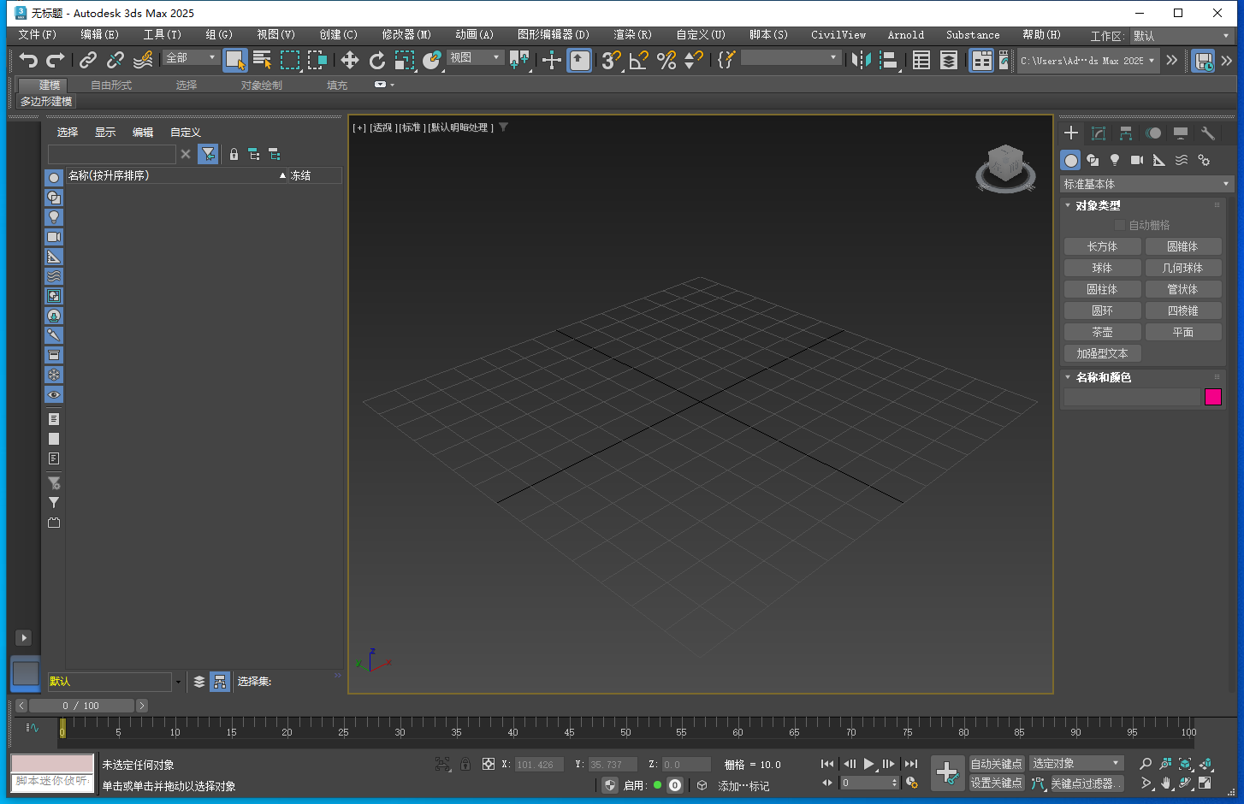1244x804 pixels.
Task: Enable the 自动栅格 checkbox
Action: 1120,225
